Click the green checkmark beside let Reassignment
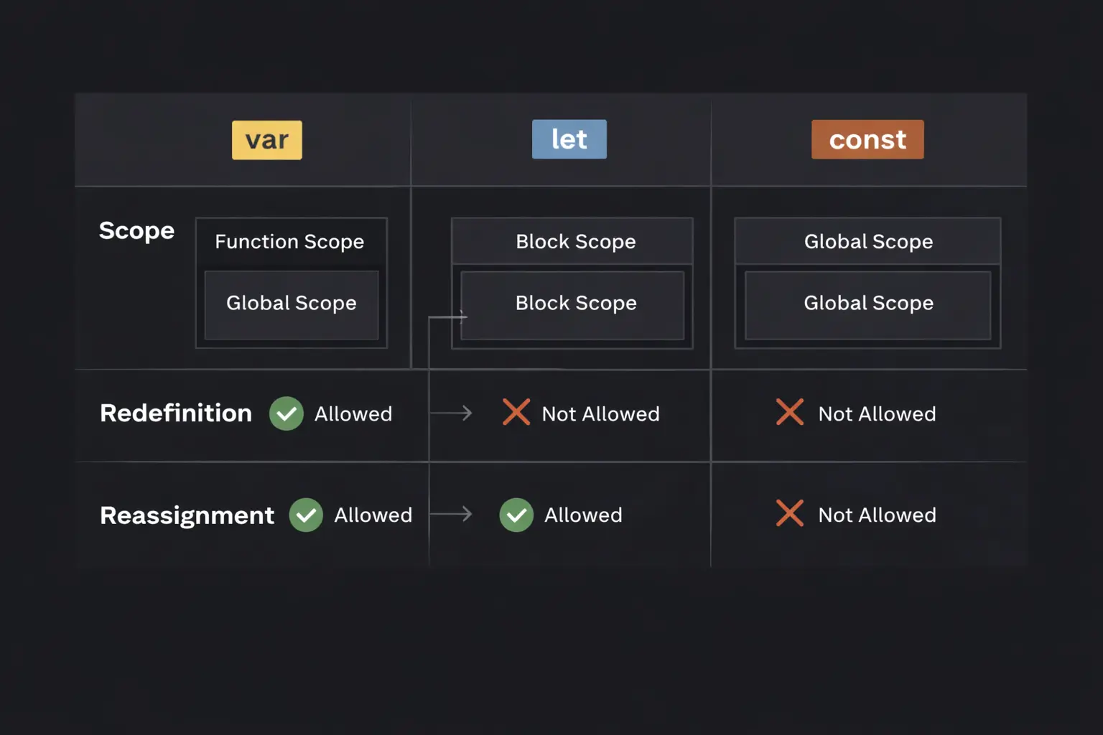This screenshot has width=1103, height=735. click(x=516, y=515)
